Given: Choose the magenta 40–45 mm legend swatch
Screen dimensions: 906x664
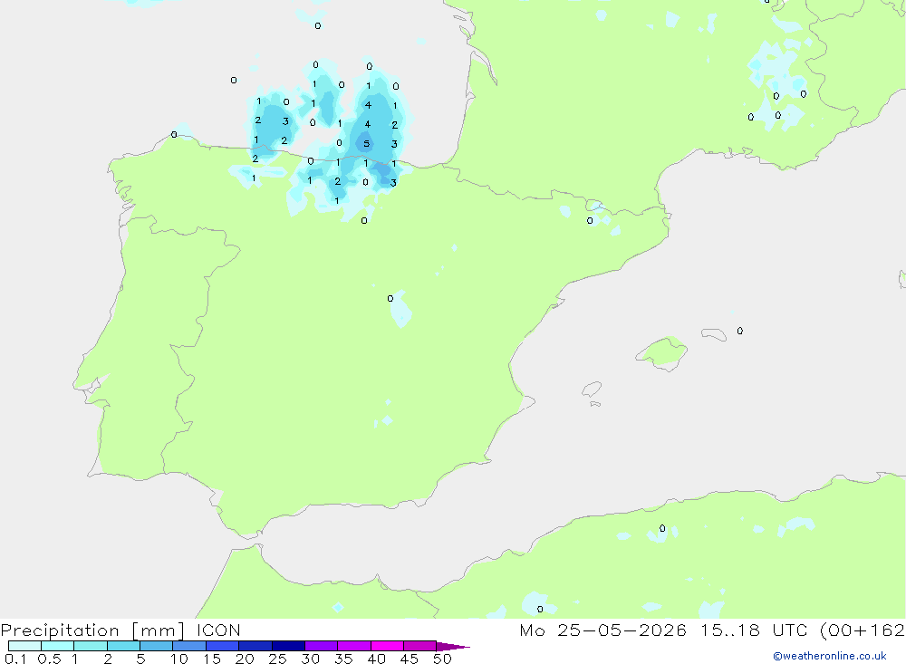Looking at the screenshot, I should click(x=387, y=646).
